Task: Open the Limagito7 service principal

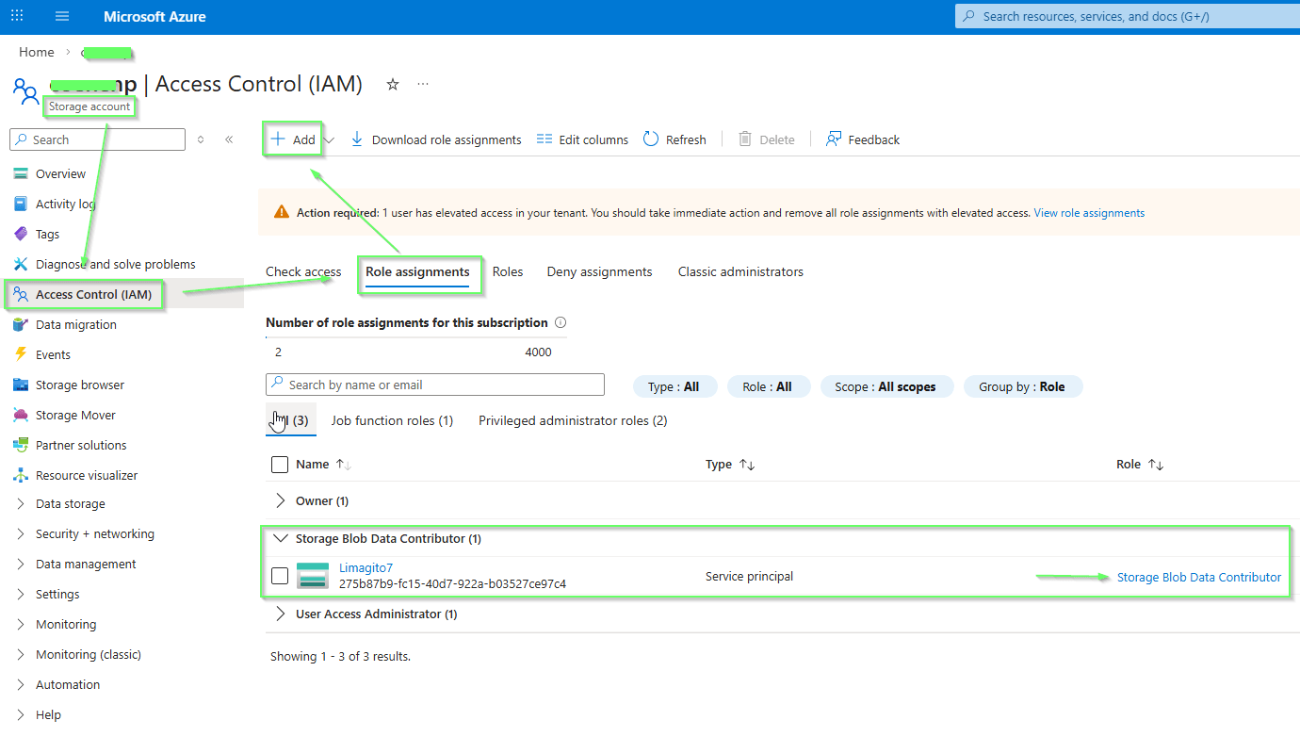Action: (x=366, y=567)
